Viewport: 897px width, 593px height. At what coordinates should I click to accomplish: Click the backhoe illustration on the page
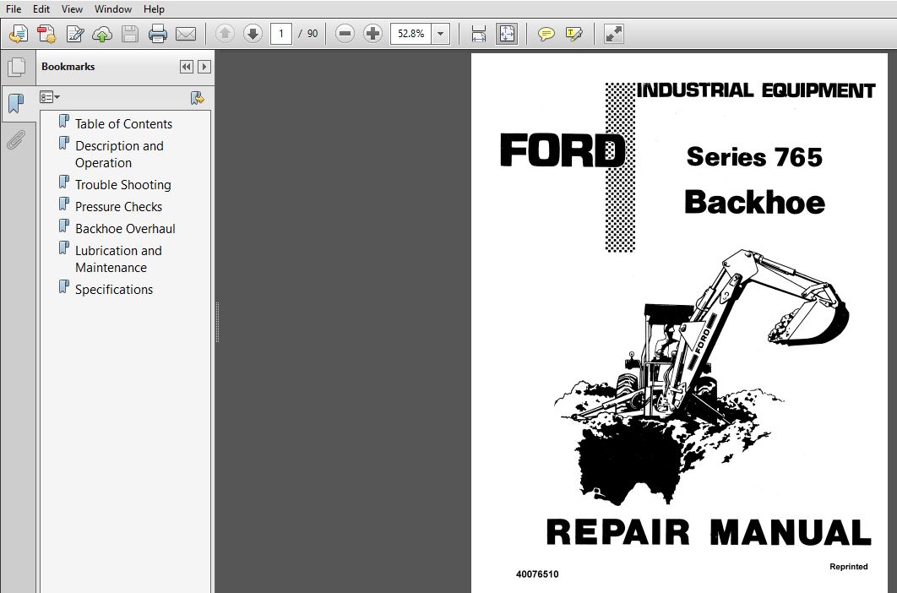[x=701, y=378]
